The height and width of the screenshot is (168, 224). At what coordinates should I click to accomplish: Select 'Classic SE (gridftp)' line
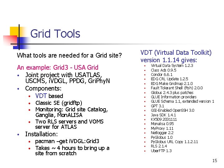tap(59, 103)
